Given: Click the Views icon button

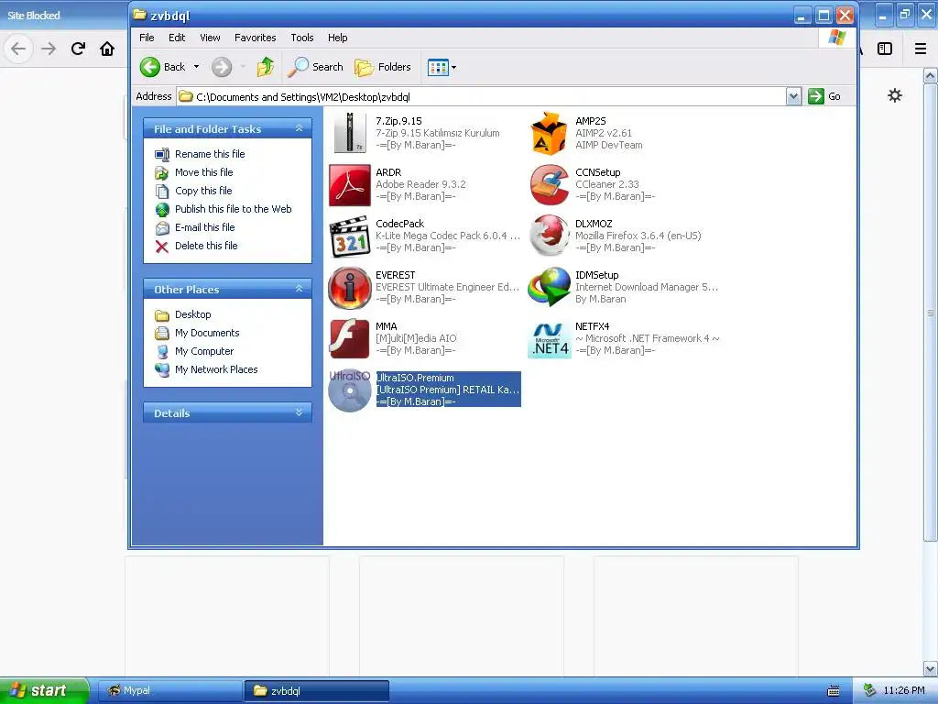Looking at the screenshot, I should [438, 68].
